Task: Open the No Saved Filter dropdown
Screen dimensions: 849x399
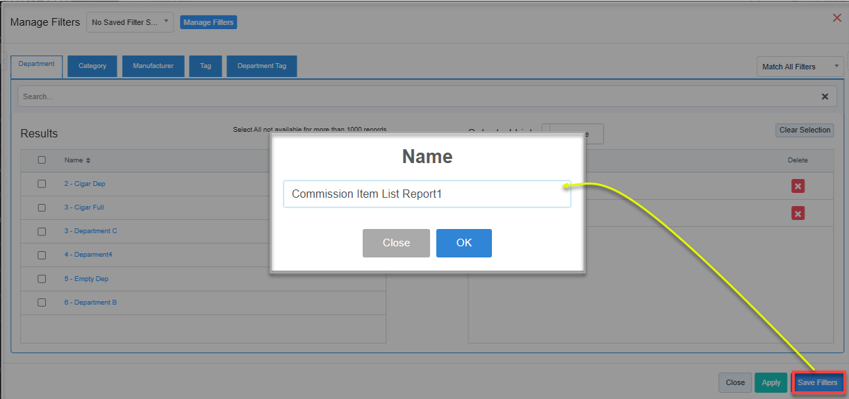Action: pyautogui.click(x=130, y=22)
